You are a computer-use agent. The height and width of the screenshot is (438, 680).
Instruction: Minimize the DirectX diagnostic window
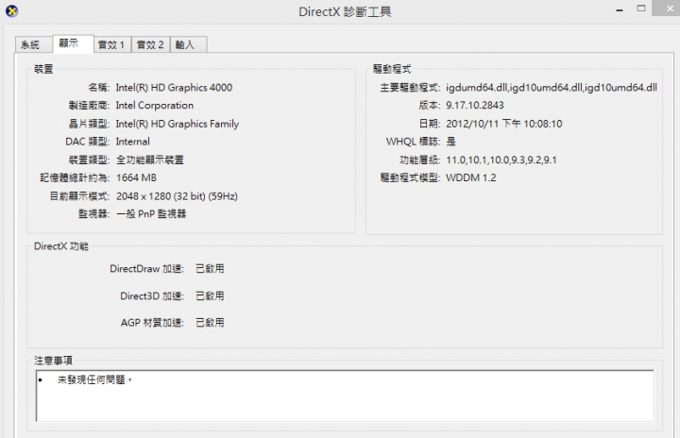point(620,9)
